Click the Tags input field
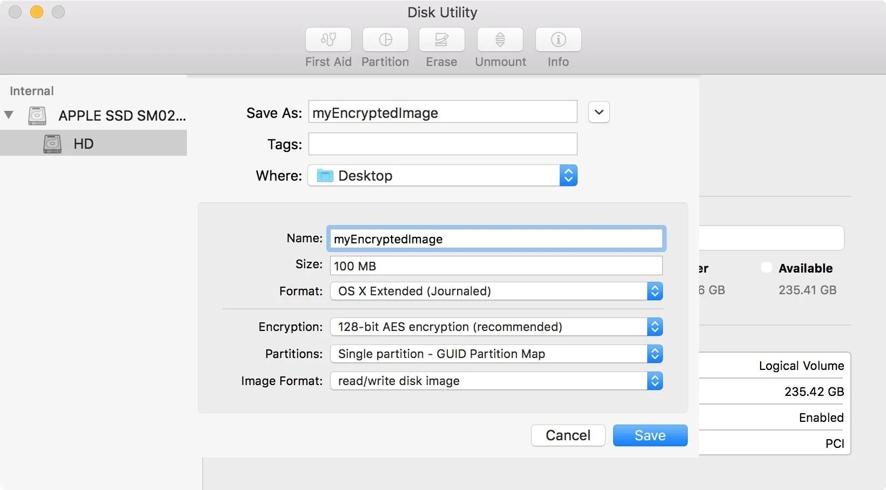This screenshot has height=490, width=886. point(442,144)
